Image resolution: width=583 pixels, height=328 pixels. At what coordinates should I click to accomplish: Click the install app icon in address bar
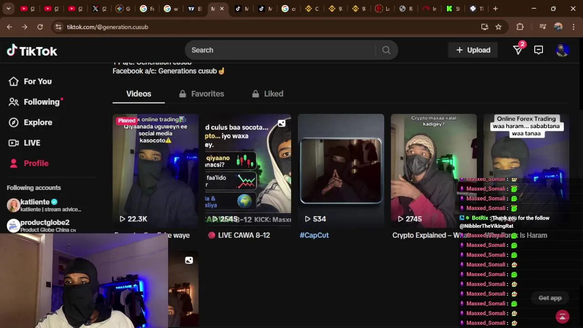[485, 27]
